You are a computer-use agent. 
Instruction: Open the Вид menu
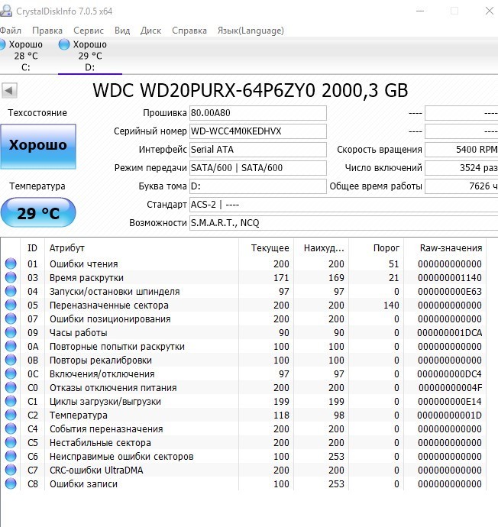[x=122, y=31]
